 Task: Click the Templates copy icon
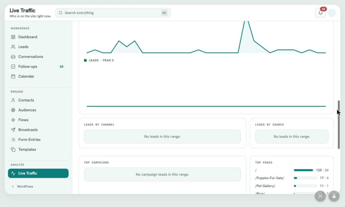(13, 150)
